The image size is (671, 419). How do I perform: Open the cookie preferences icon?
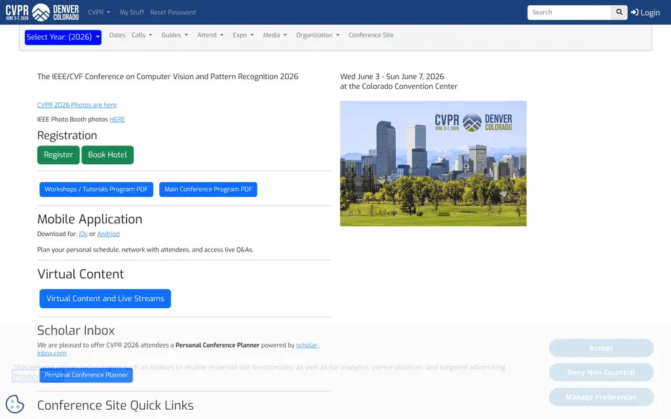pos(14,404)
